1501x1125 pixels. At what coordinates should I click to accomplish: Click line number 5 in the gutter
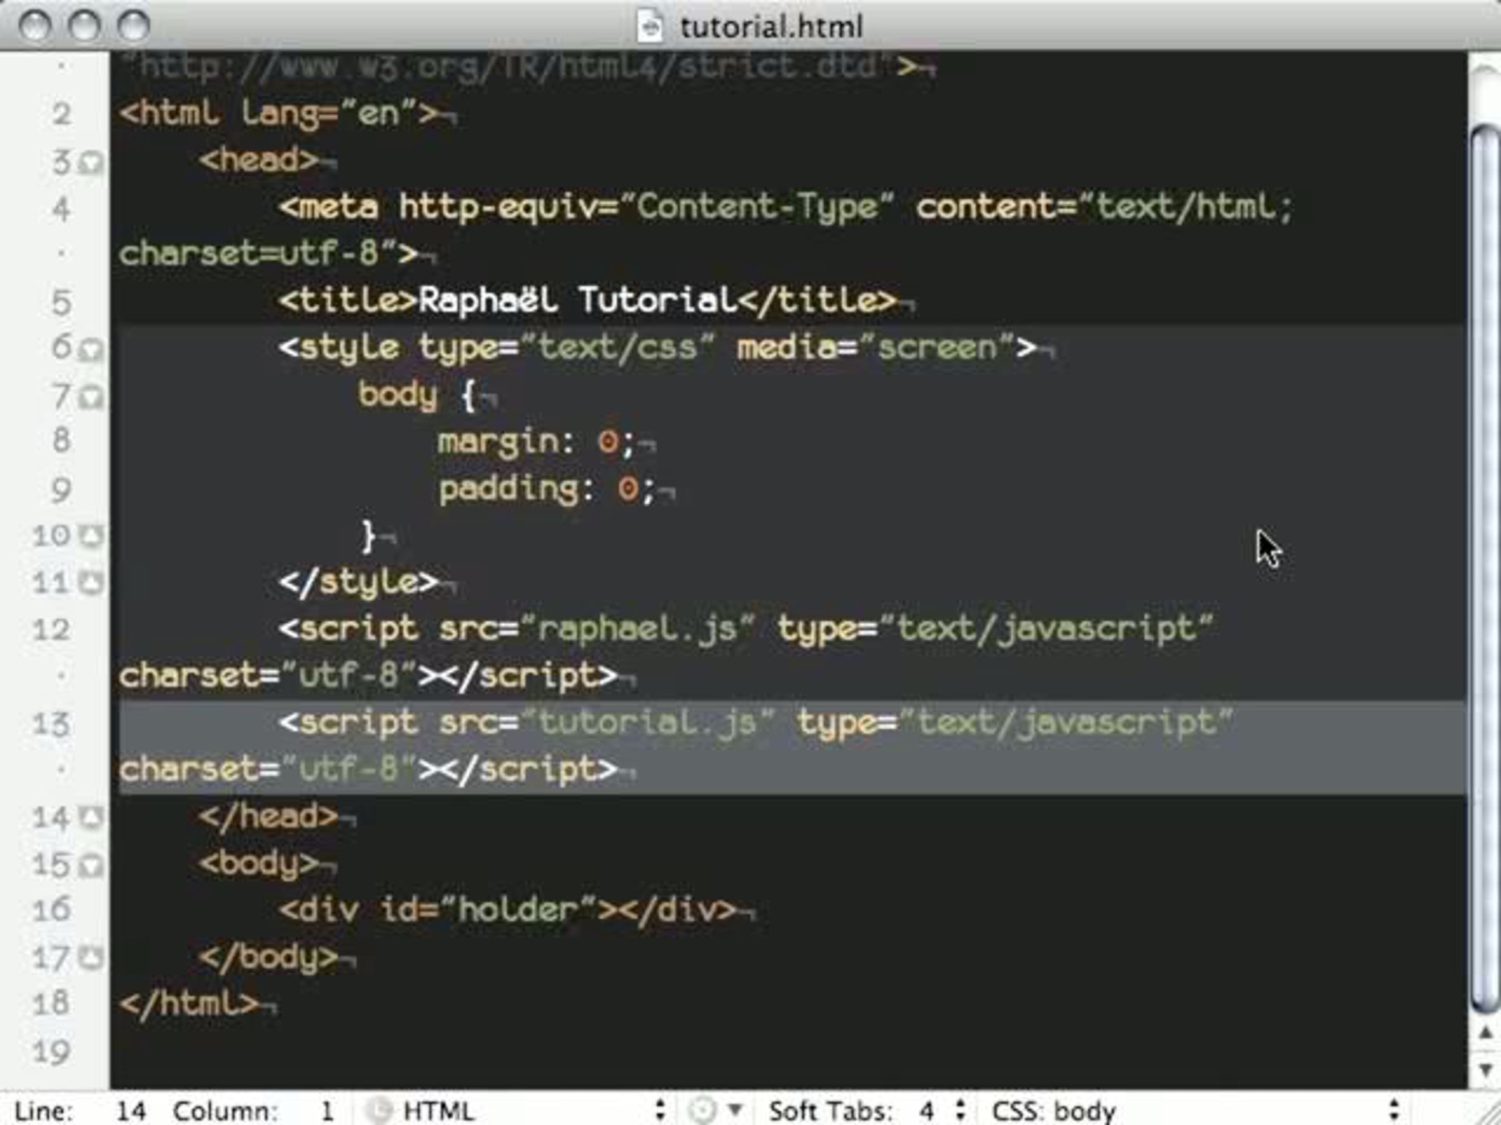click(62, 302)
